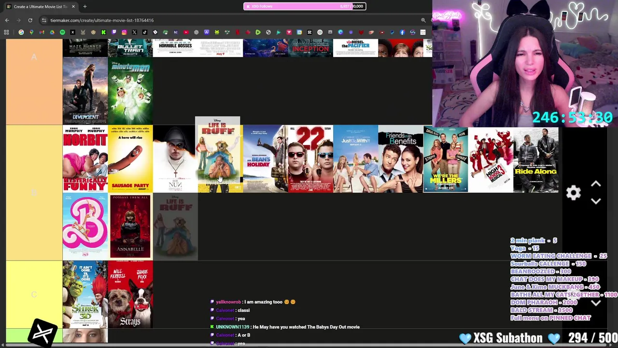Screen dimensions: 618x348
Task: Select the Divergent poster in A tier
Action: point(85,91)
